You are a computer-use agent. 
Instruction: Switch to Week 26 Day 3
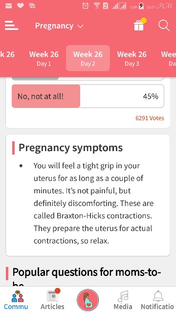coord(132,58)
